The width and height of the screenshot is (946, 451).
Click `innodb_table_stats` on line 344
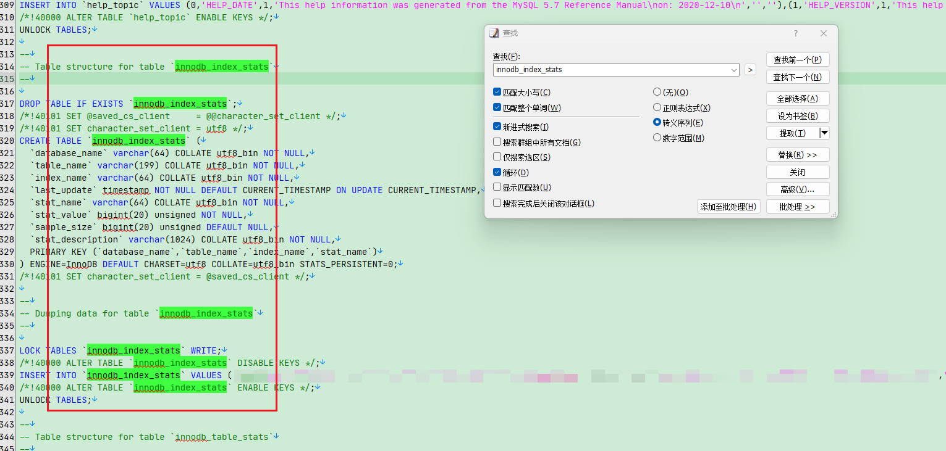pyautogui.click(x=222, y=437)
